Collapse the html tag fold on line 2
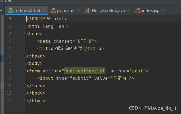The height and width of the screenshot is (114, 181). coord(24,26)
